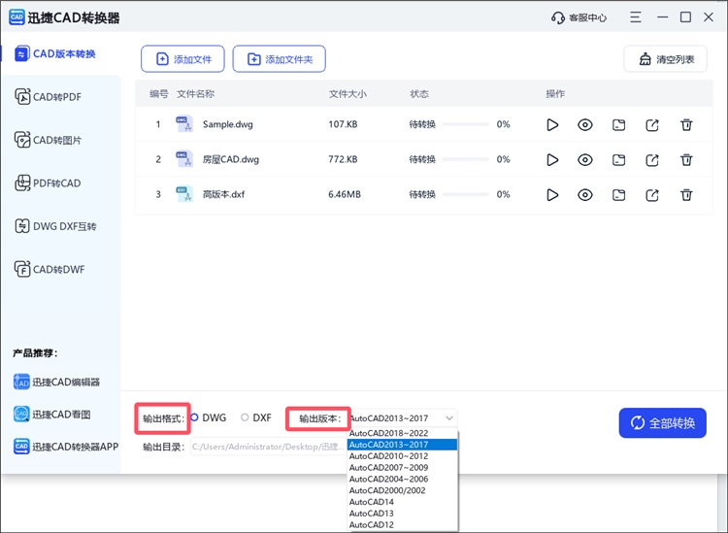Choose AutoCAD2007~2009 from version list

click(388, 467)
